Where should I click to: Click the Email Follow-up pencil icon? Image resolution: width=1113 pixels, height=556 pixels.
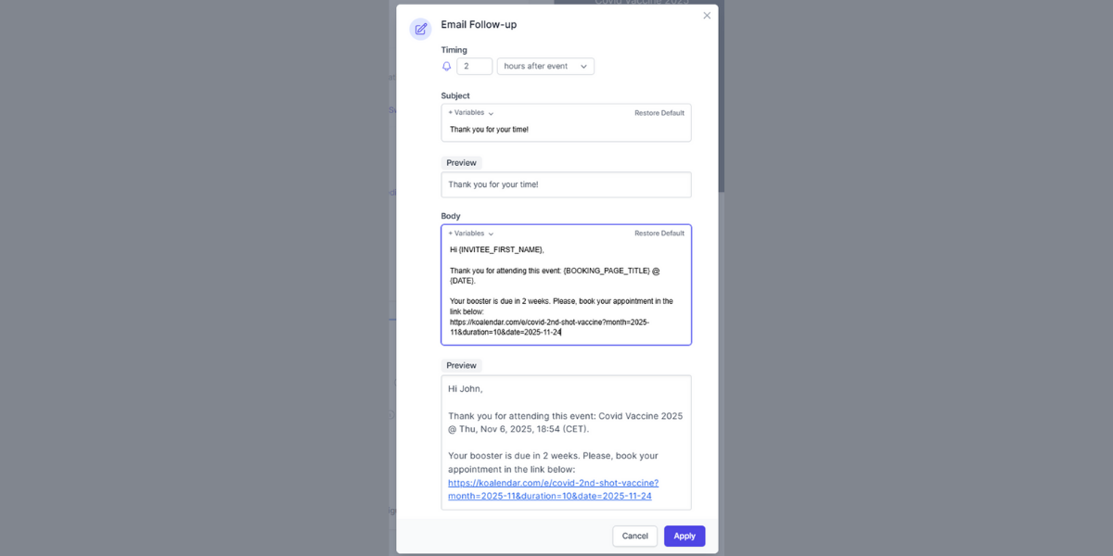[420, 29]
